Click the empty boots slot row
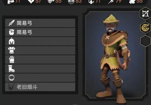The image size is (151, 105). pos(40,69)
